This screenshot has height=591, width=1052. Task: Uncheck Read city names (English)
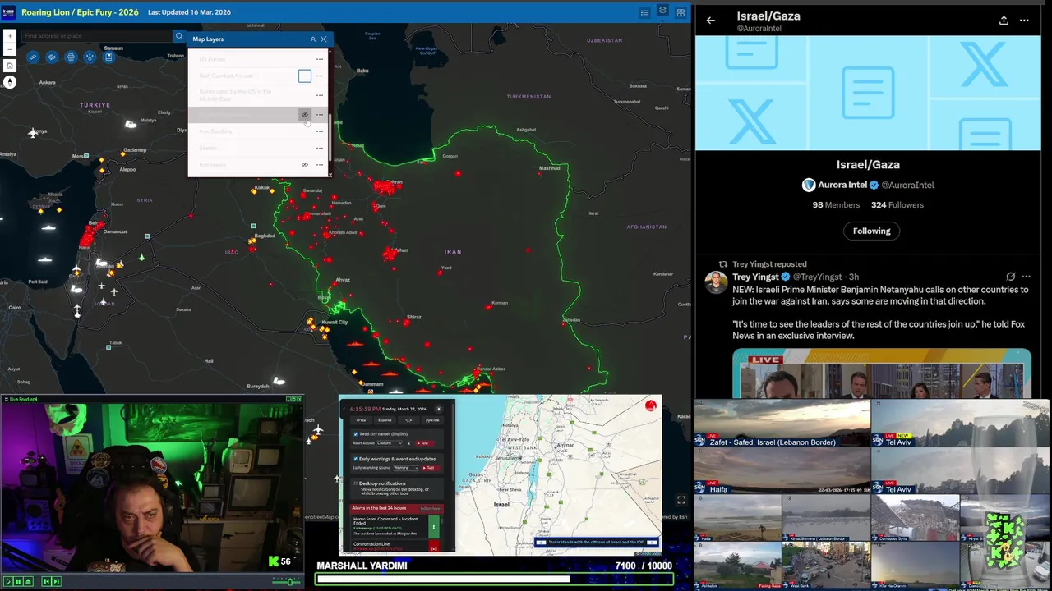[356, 434]
